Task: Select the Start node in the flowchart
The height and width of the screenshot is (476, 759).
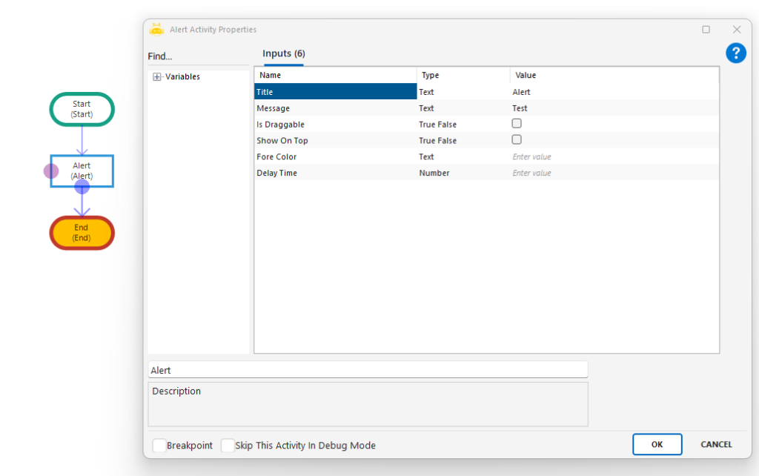Action: pyautogui.click(x=82, y=109)
